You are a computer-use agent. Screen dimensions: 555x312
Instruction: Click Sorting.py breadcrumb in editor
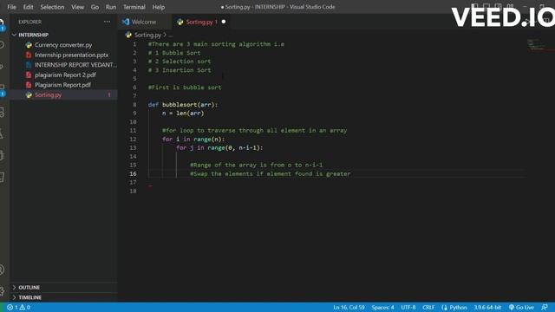[147, 35]
